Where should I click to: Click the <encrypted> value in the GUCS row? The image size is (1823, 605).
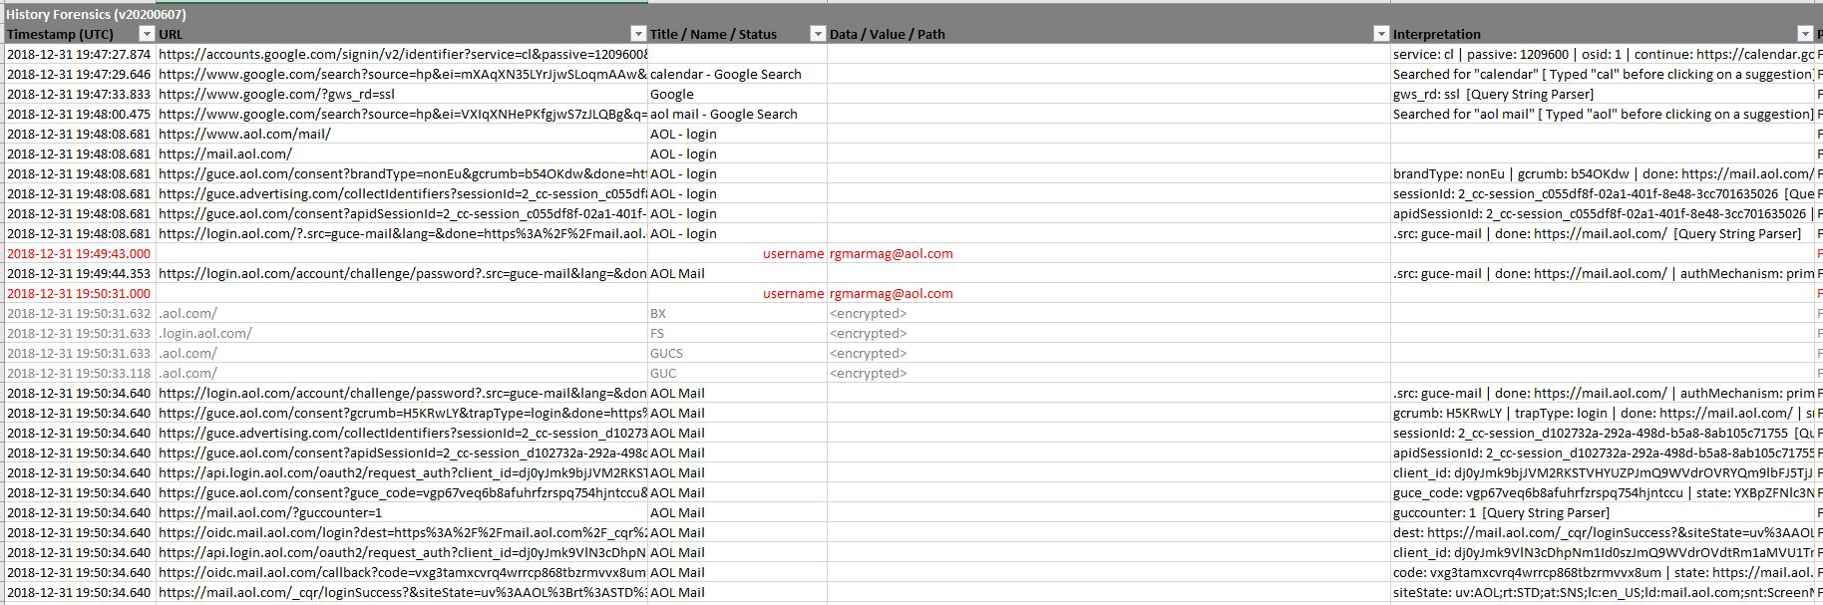pyautogui.click(x=868, y=353)
